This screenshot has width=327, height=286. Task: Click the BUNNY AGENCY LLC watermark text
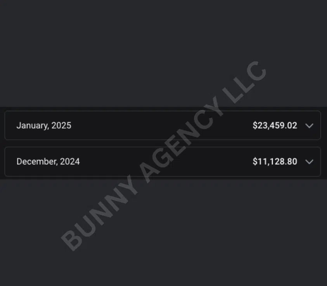[x=164, y=155]
